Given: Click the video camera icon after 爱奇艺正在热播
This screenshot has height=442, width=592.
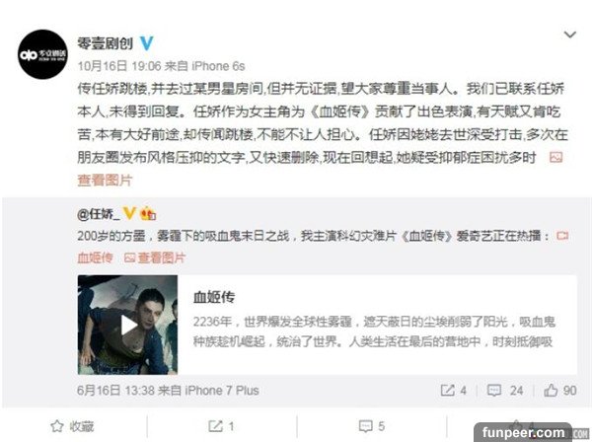Looking at the screenshot, I should pos(562,236).
